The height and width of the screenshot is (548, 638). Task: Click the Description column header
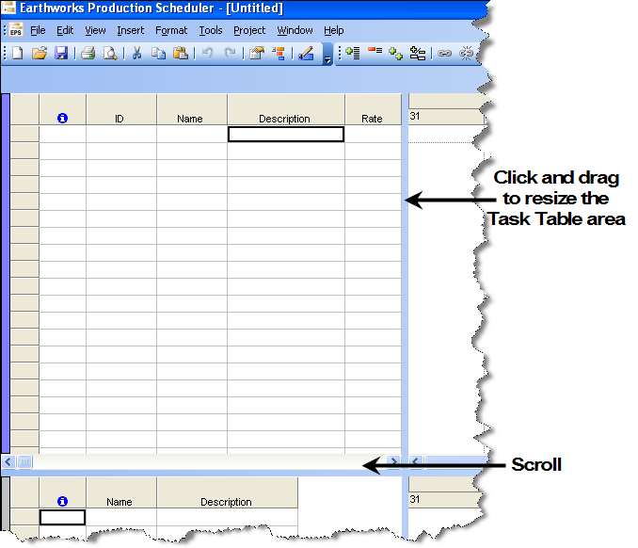[284, 119]
